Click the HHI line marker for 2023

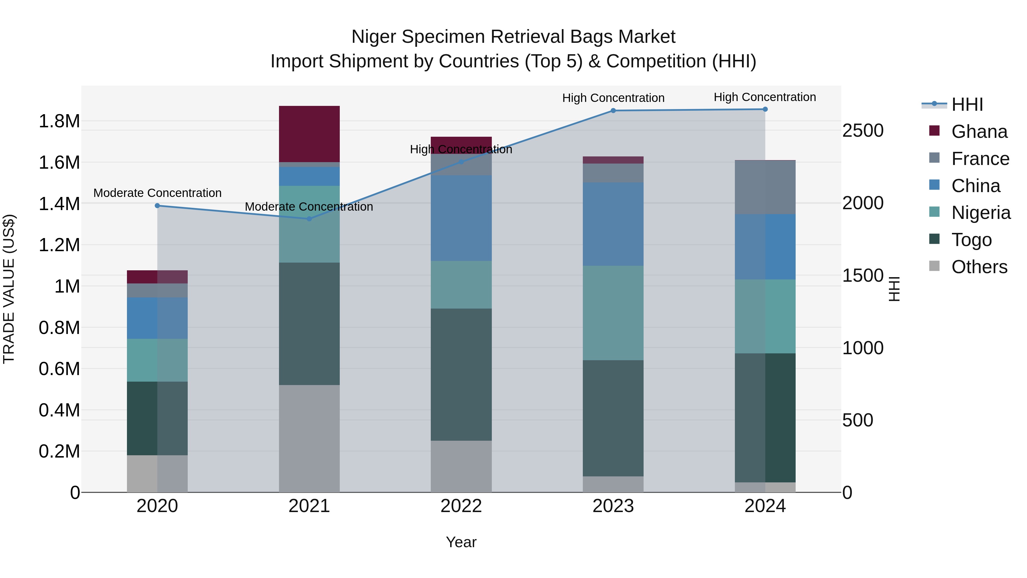pyautogui.click(x=613, y=110)
